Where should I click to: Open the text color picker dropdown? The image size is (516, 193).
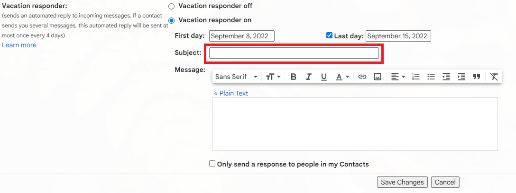342,77
